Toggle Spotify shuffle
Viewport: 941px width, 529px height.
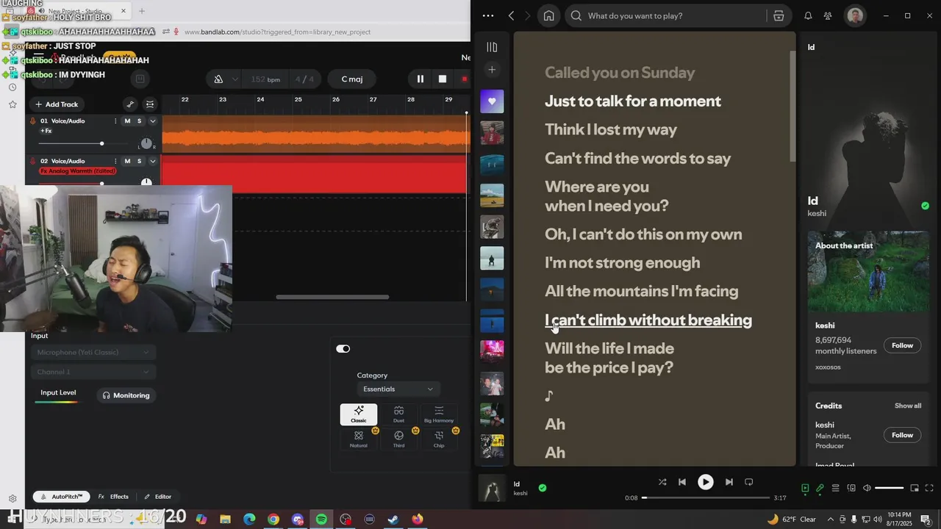(662, 482)
